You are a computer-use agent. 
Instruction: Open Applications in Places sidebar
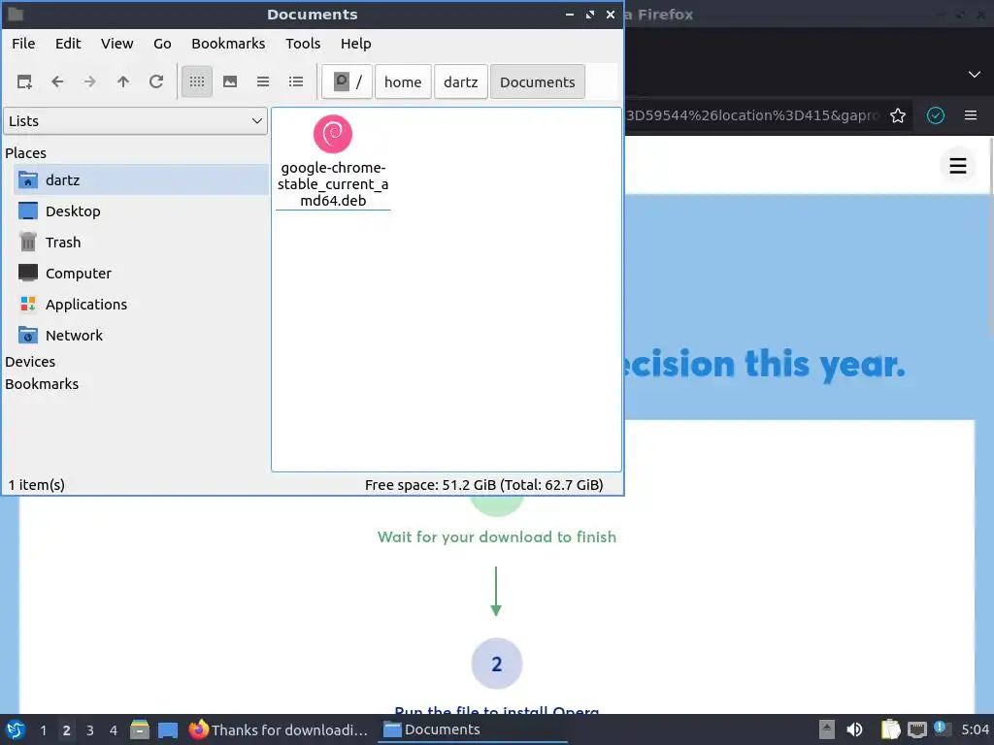pos(141,304)
